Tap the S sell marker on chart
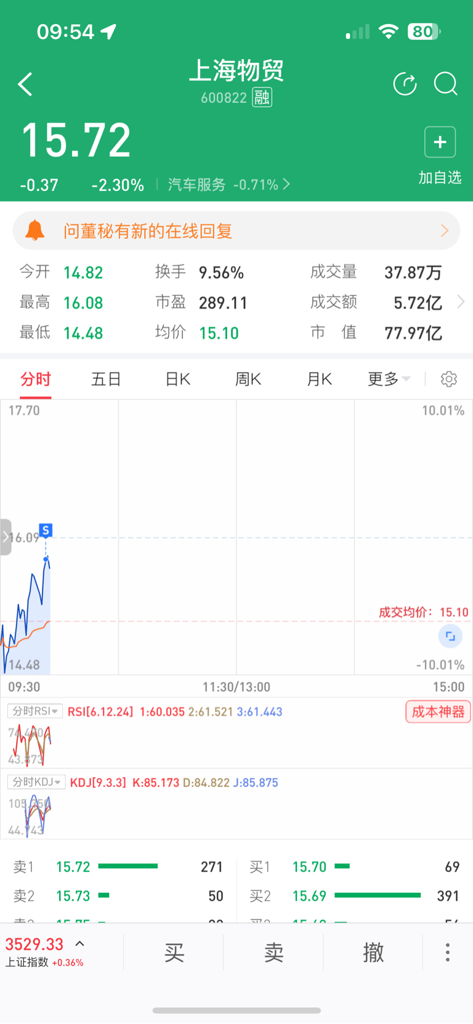Viewport: 473px width, 1024px height. 46,530
